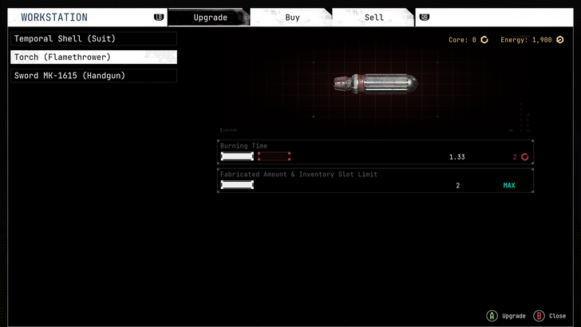Click the filled Burning Time level bar
This screenshot has width=581, height=327.
[x=237, y=156]
